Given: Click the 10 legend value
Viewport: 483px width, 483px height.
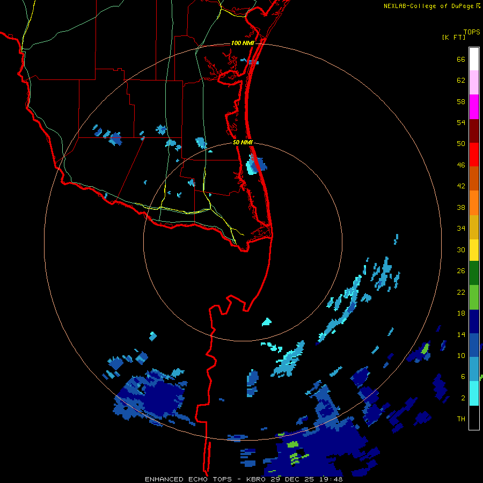Looking at the screenshot, I should (x=461, y=355).
